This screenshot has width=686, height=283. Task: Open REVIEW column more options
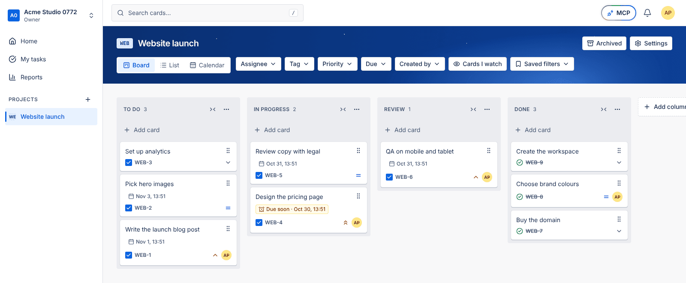click(x=487, y=109)
